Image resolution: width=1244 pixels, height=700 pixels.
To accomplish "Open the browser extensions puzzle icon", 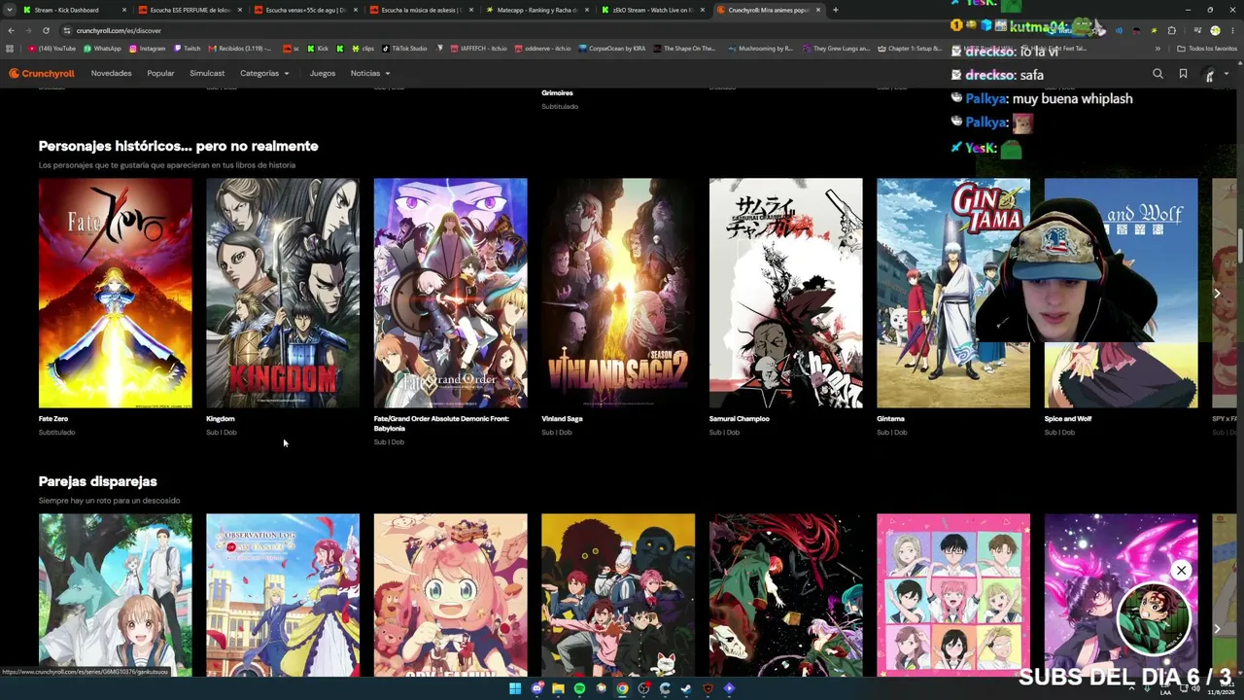I will [x=1171, y=30].
